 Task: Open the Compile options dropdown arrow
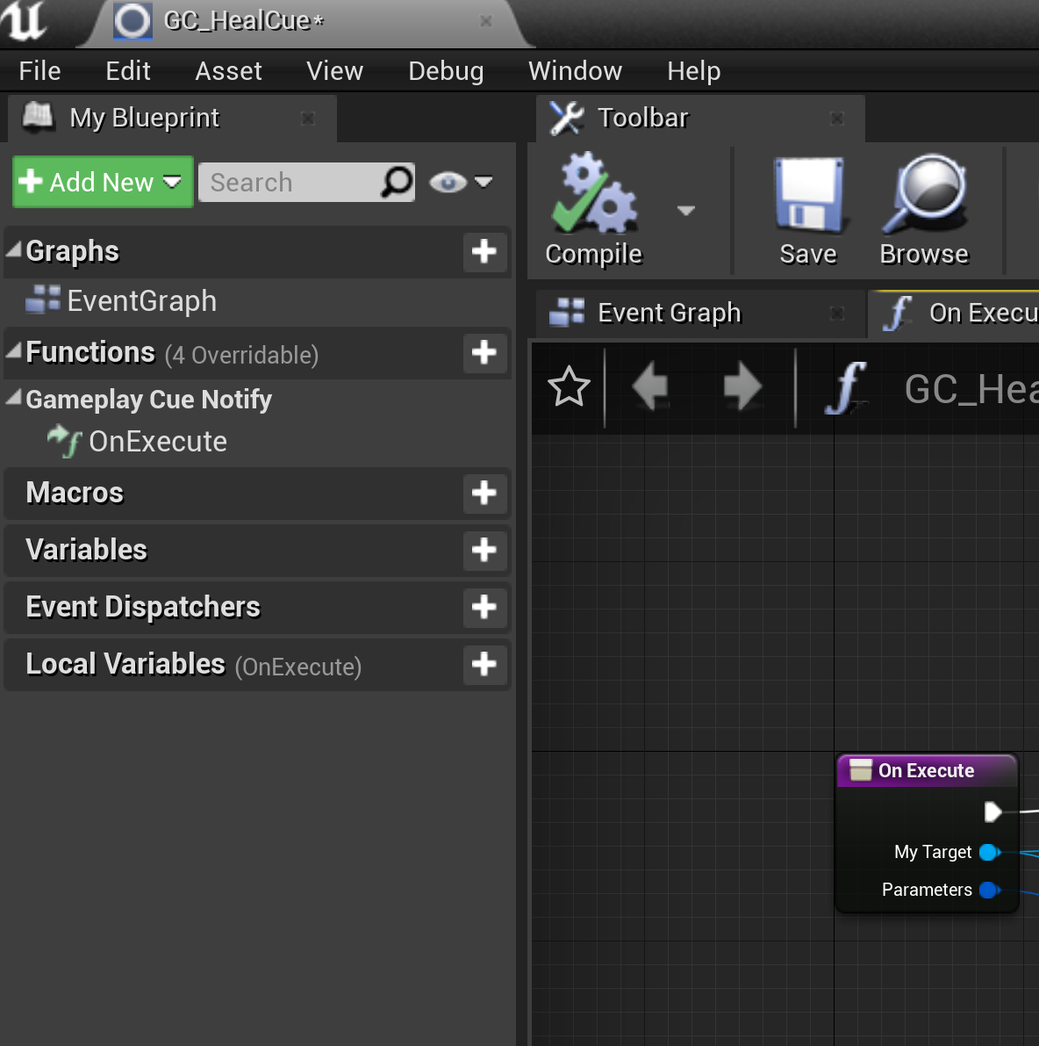(x=686, y=211)
